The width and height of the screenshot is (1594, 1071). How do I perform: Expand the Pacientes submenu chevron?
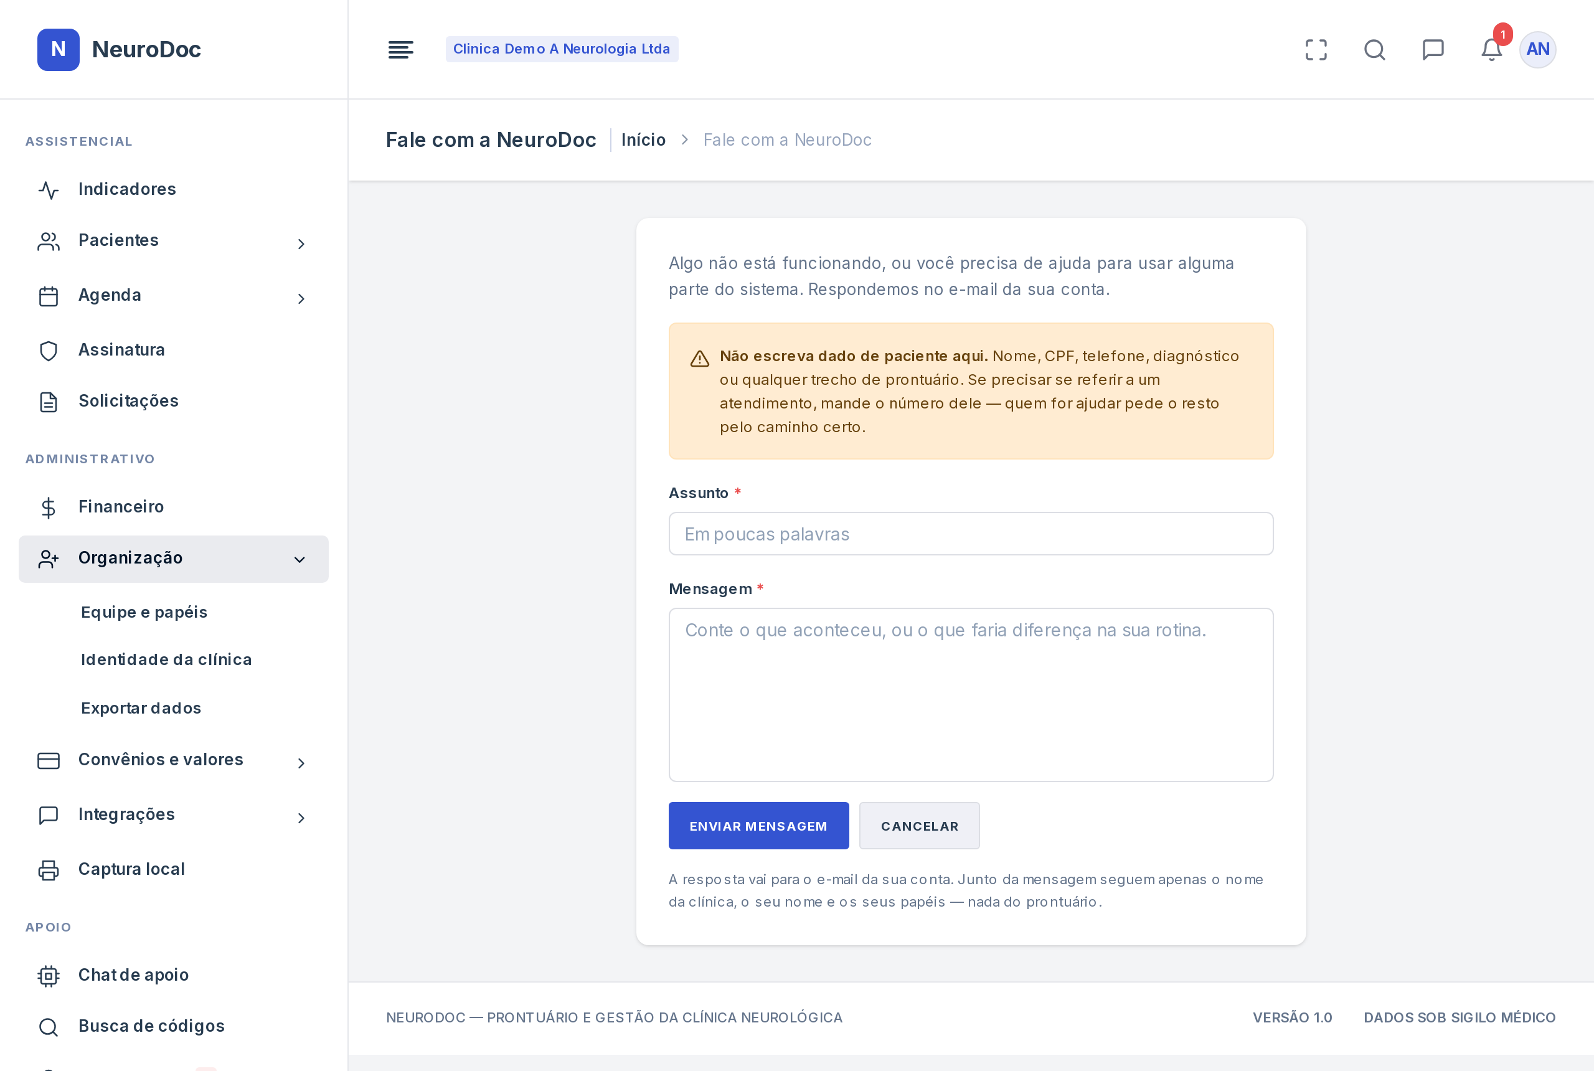(x=301, y=244)
